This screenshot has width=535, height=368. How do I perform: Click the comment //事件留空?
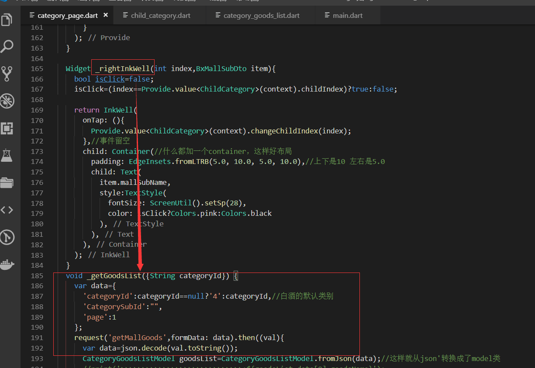click(110, 141)
